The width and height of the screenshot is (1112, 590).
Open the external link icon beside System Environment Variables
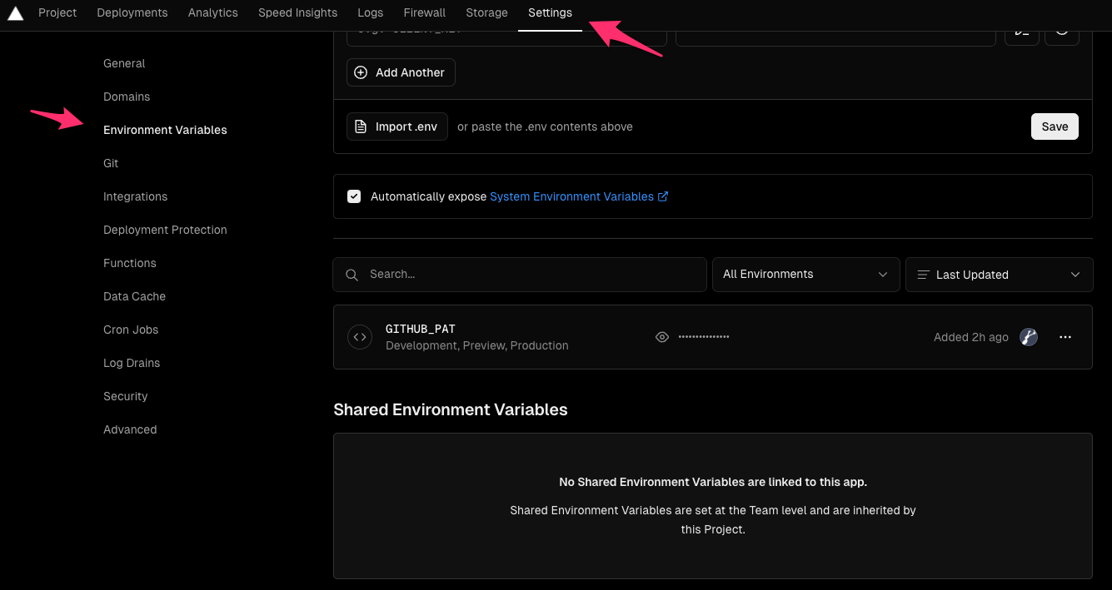tap(663, 196)
